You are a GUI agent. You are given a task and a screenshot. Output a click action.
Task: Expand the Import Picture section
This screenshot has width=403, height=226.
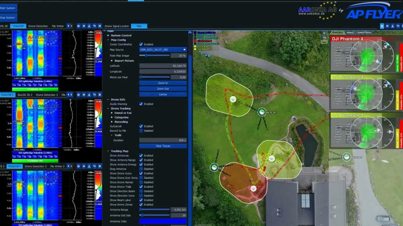coord(111,61)
